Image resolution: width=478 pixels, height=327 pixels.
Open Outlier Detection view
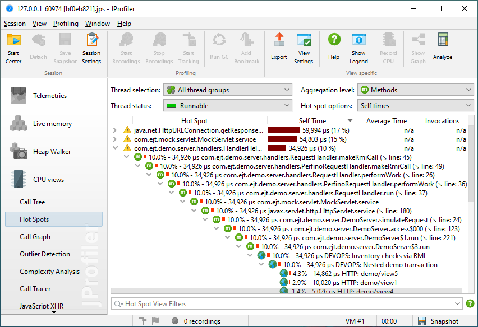pos(45,254)
